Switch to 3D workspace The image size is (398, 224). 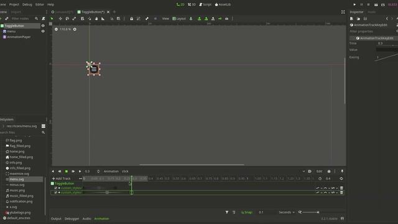[x=192, y=4]
